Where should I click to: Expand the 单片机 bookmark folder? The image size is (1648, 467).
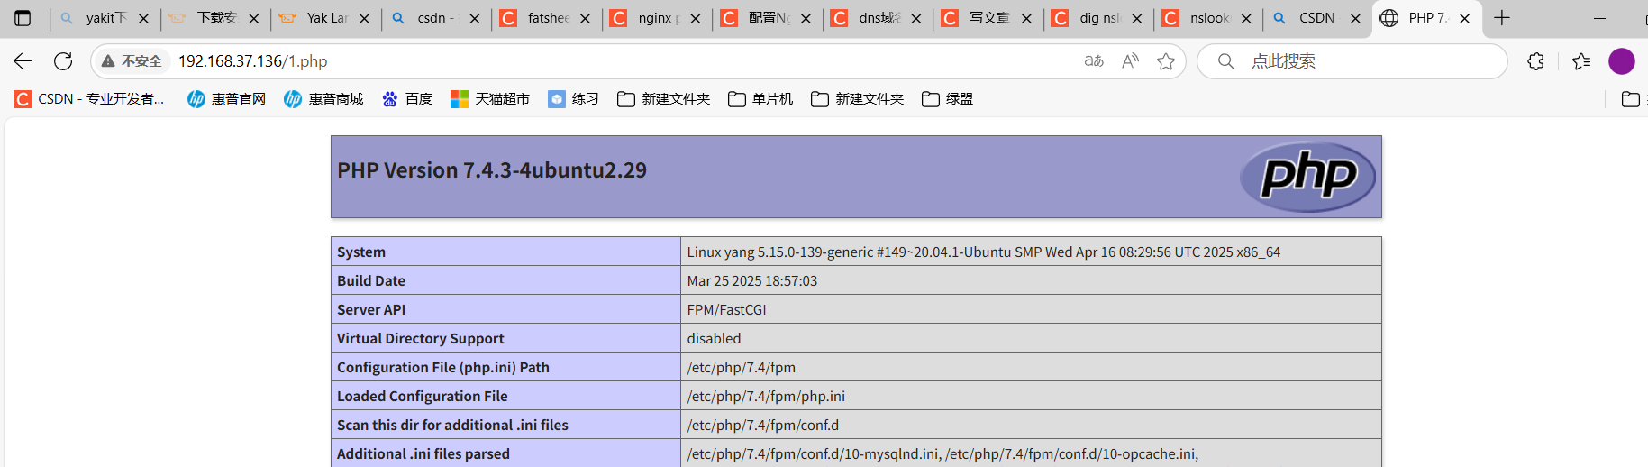coord(760,99)
